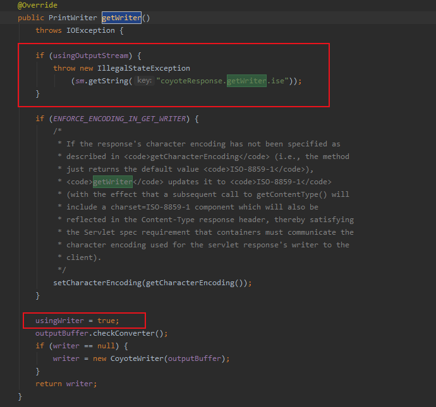Click the 'key:' parameter hint
Screen dimensions: 436x407
(145, 81)
